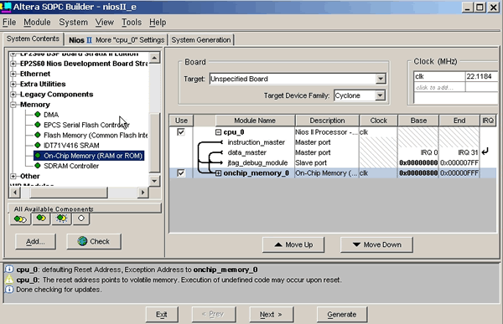Viewport: 503px width, 324px height.
Task: Select SDRAM Controller component
Action: 71,166
